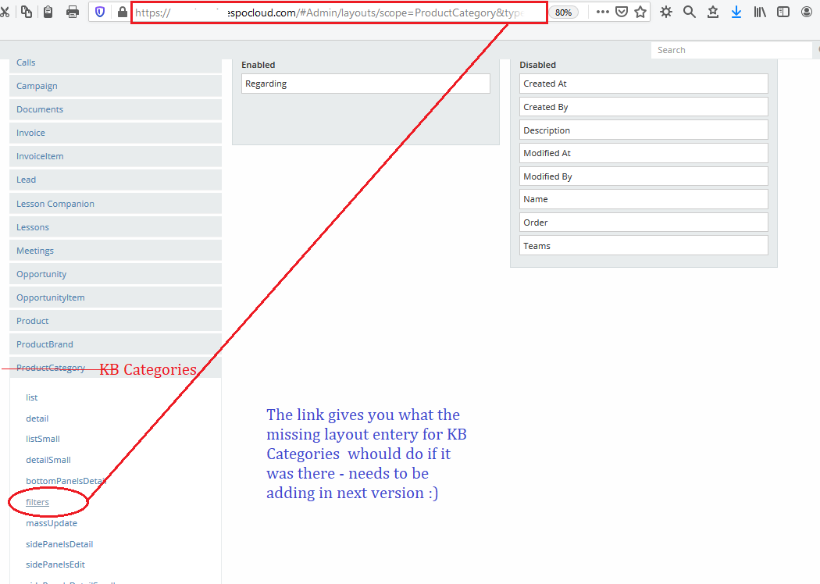The height and width of the screenshot is (584, 820).
Task: Open the massUpdate layout link
Action: (x=52, y=523)
